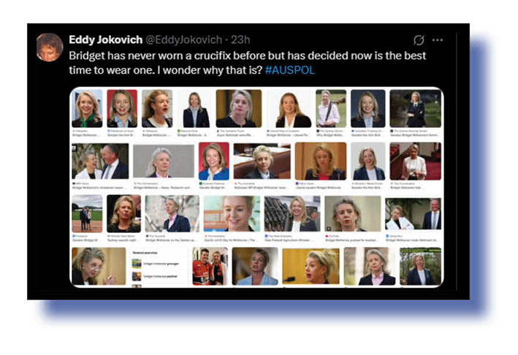Click the thumbnail with the blue jacket on a red background
The height and width of the screenshot is (355, 518).
point(214,161)
